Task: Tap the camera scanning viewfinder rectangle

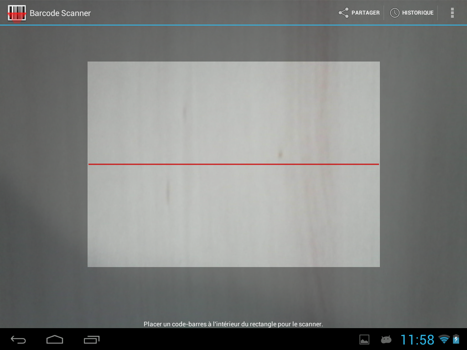Action: click(x=233, y=164)
